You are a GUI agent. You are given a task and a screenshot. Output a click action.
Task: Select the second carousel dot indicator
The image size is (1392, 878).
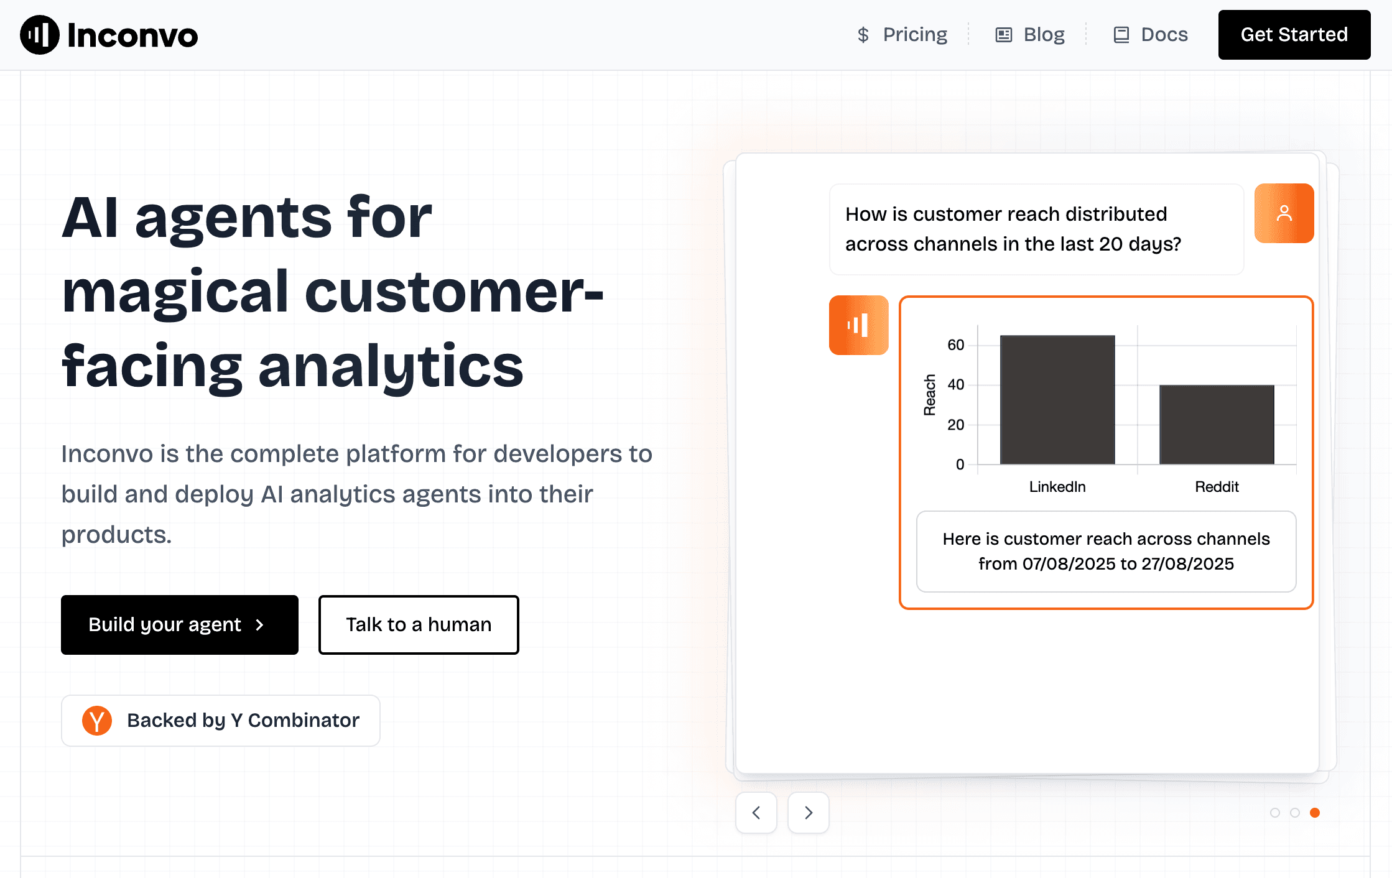click(x=1294, y=813)
